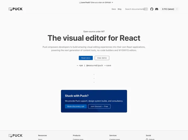Open the Discord icon in header
The height and width of the screenshot is (140, 188).
pyautogui.click(x=157, y=9)
